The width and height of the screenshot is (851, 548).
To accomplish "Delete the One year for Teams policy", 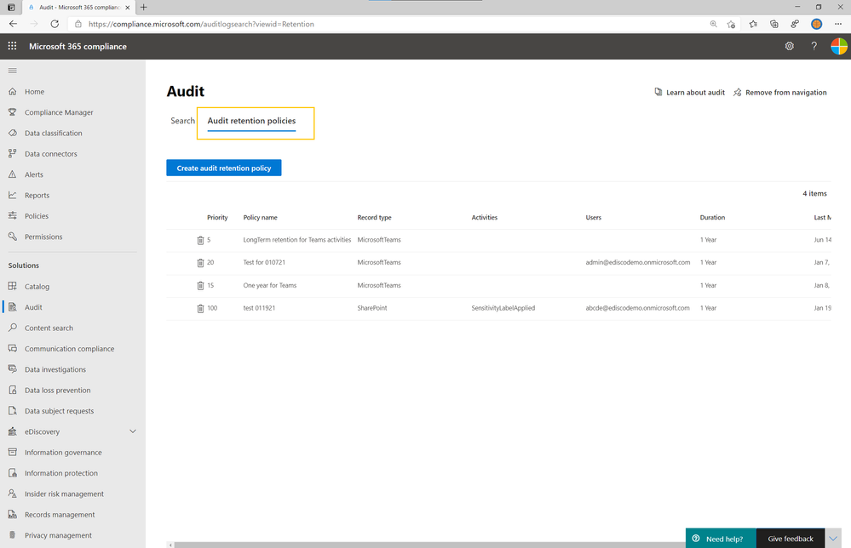I will coord(200,286).
